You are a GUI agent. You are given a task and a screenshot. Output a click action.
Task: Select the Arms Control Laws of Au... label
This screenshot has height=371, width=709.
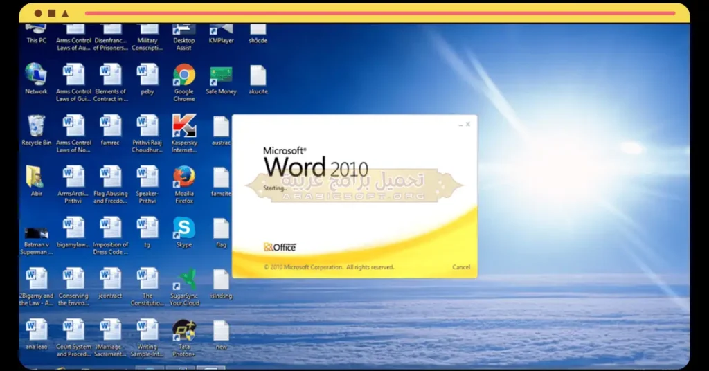73,44
